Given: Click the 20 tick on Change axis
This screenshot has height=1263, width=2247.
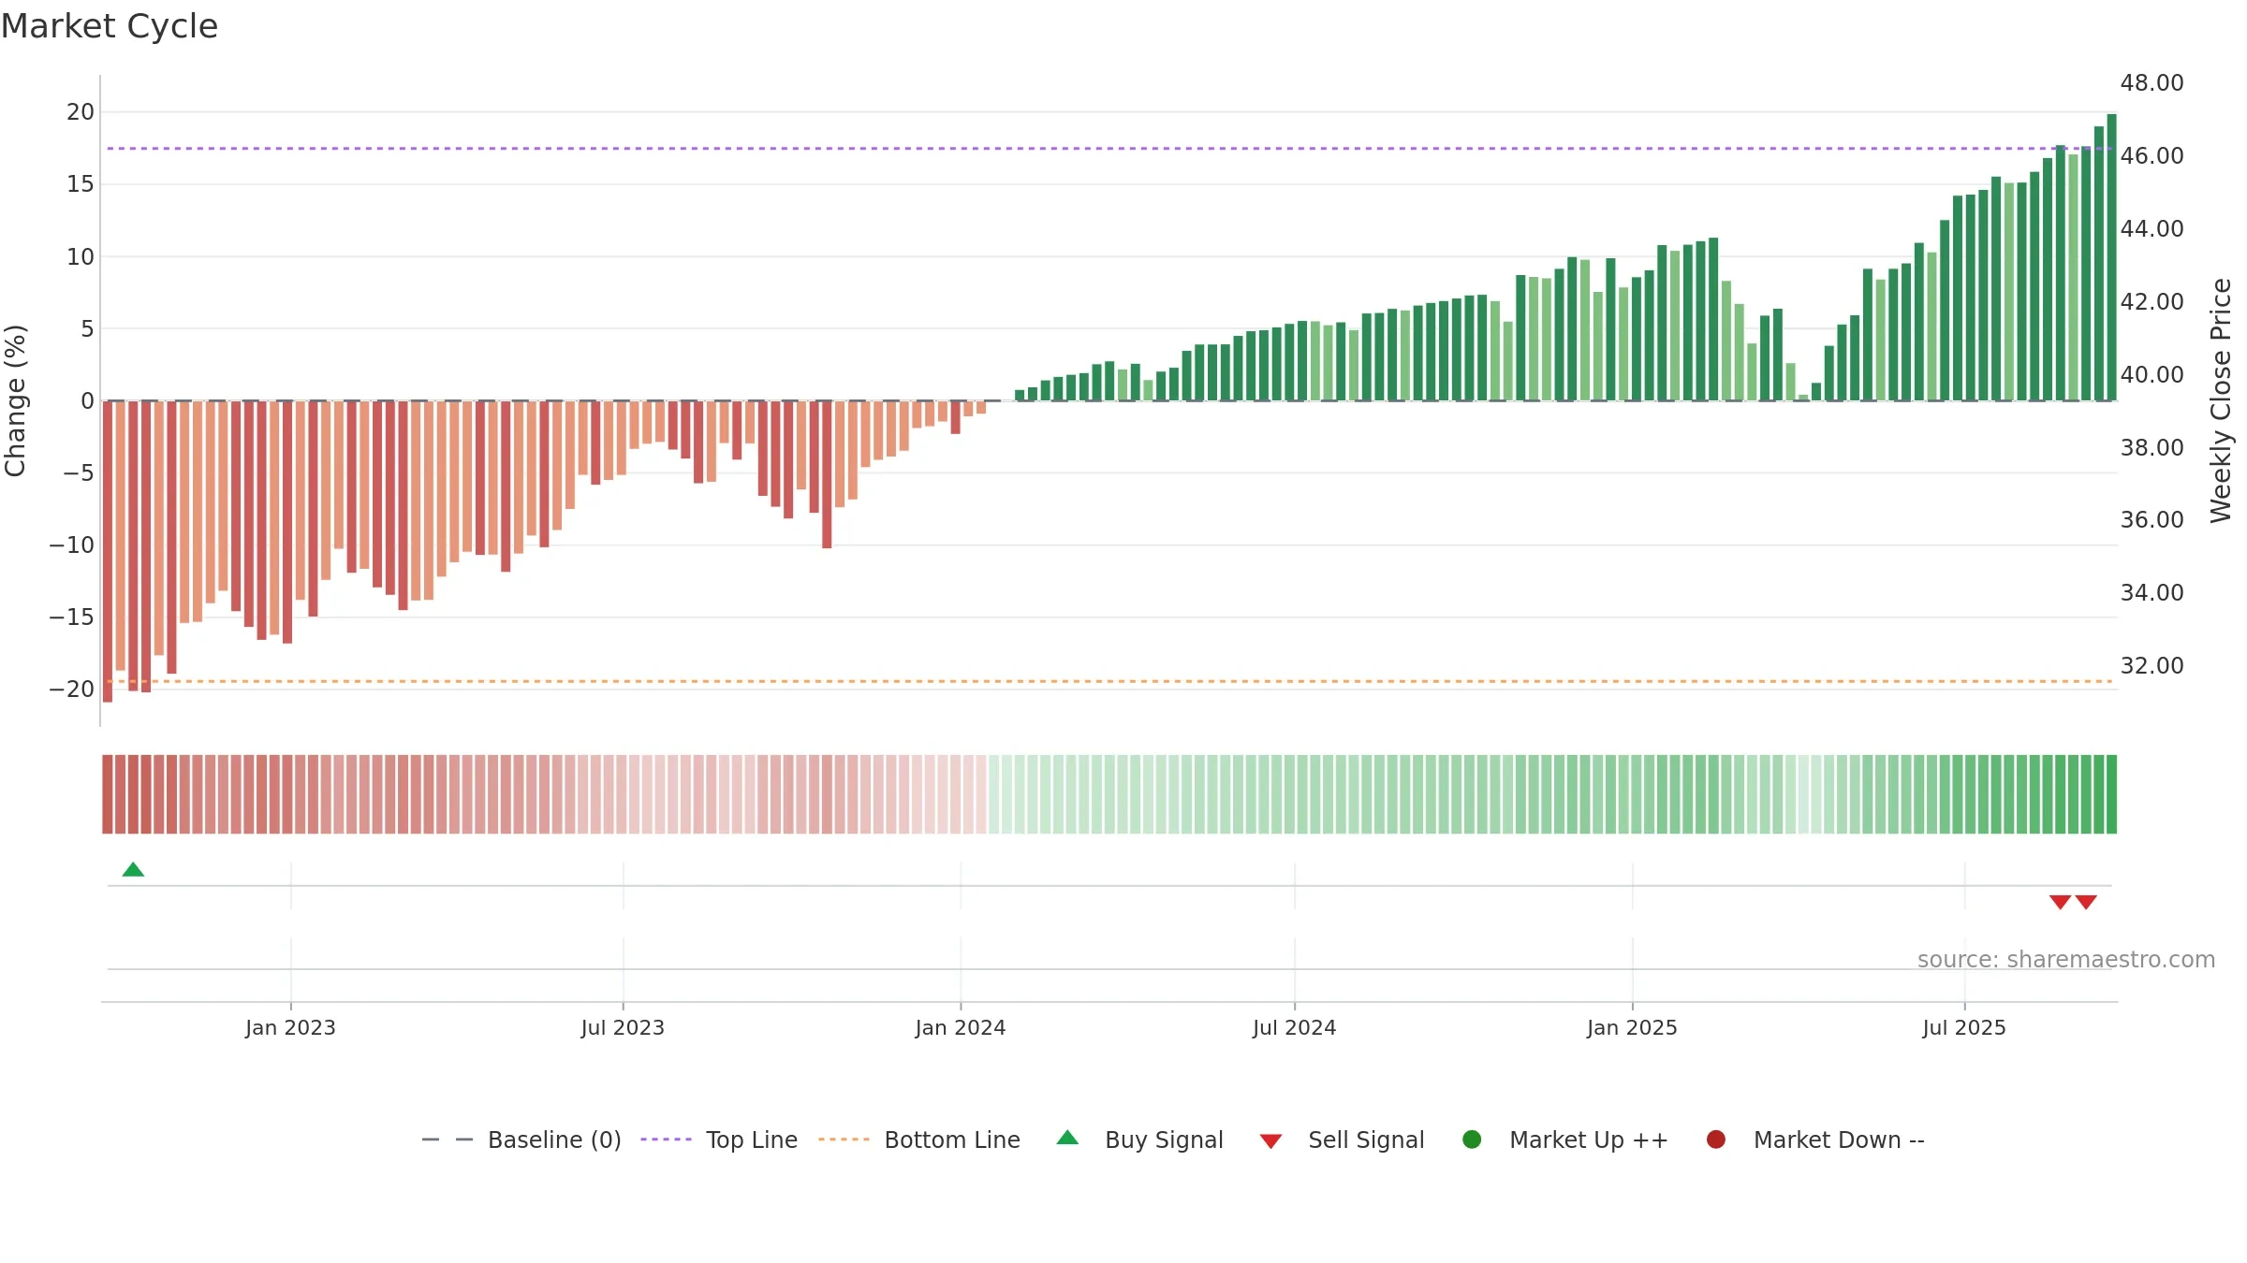Looking at the screenshot, I should (x=81, y=112).
